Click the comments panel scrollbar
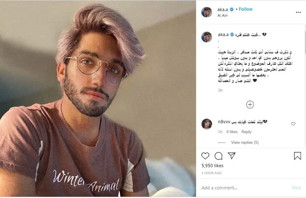The width and height of the screenshot is (306, 198). click(x=305, y=42)
